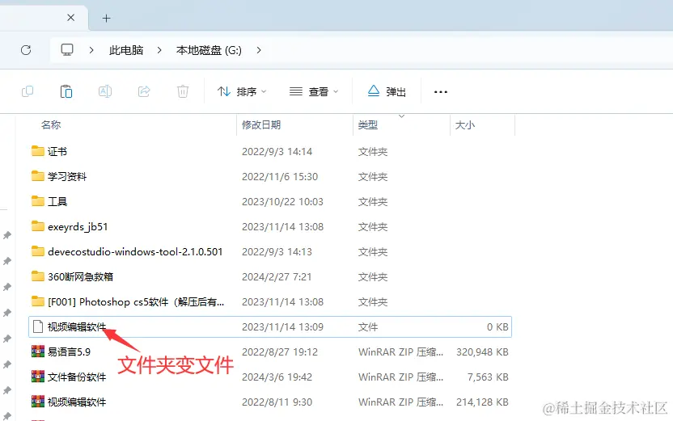Select the blank file icon of 0 KB file

[x=38, y=326]
